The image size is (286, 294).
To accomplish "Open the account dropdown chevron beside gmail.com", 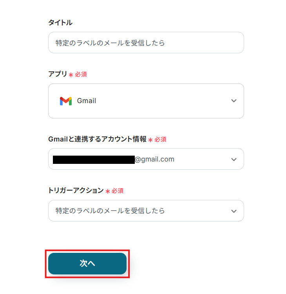I will pos(234,160).
